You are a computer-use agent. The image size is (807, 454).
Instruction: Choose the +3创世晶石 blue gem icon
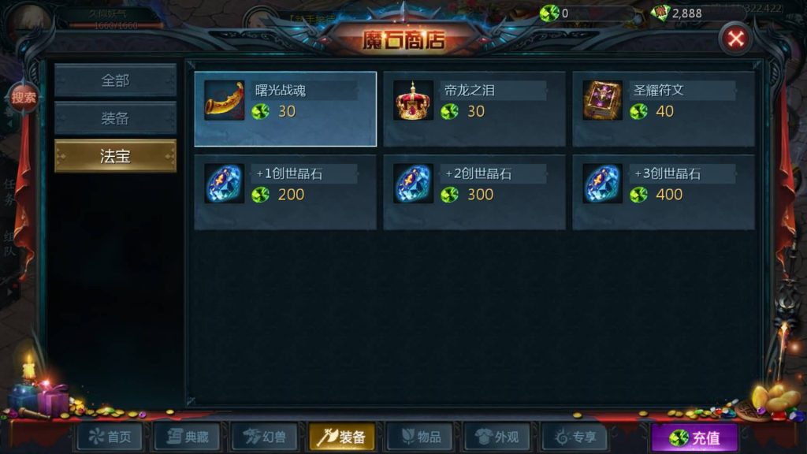point(602,184)
